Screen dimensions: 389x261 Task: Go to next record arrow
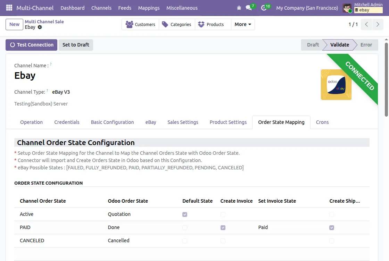coord(378,24)
